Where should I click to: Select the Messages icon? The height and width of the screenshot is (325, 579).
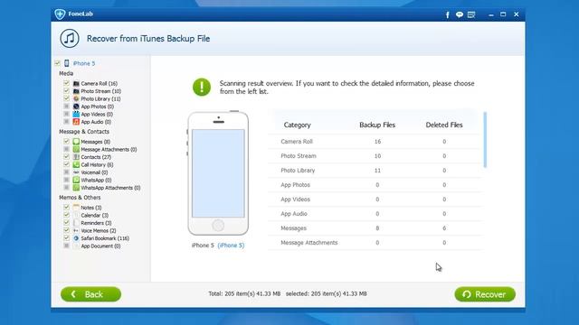(x=76, y=142)
